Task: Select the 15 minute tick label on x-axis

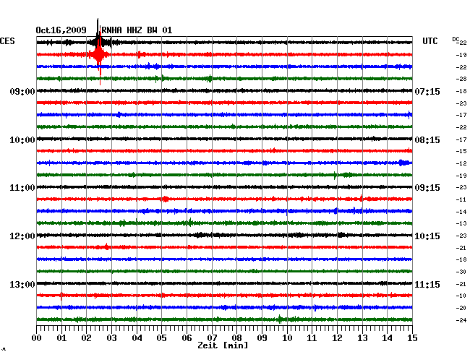Action: tap(411, 337)
